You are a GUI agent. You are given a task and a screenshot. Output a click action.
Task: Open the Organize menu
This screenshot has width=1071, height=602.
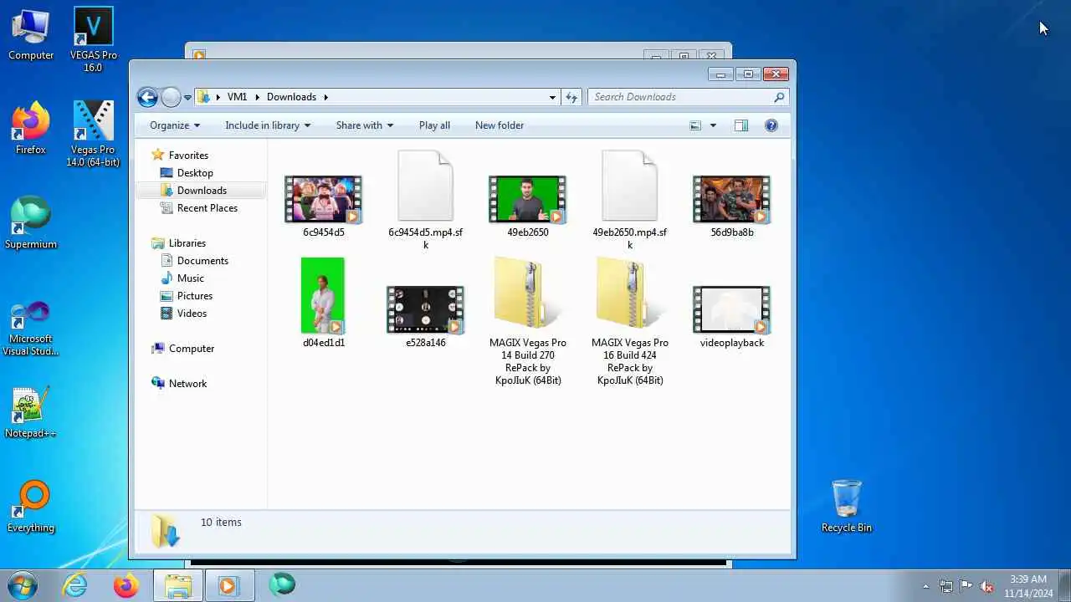pos(175,125)
